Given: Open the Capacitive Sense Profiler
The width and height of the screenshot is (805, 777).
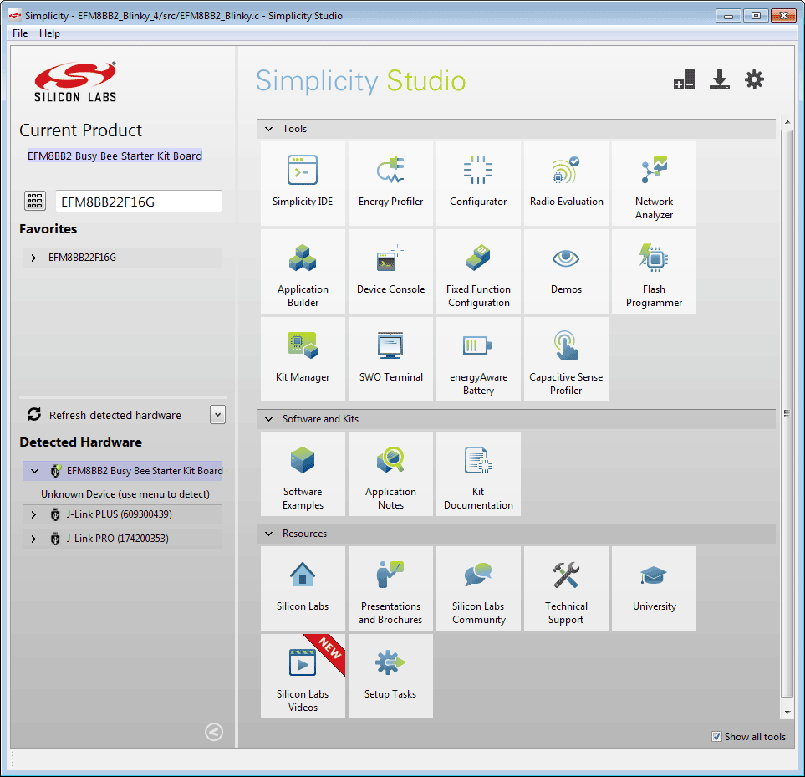Looking at the screenshot, I should click(566, 358).
